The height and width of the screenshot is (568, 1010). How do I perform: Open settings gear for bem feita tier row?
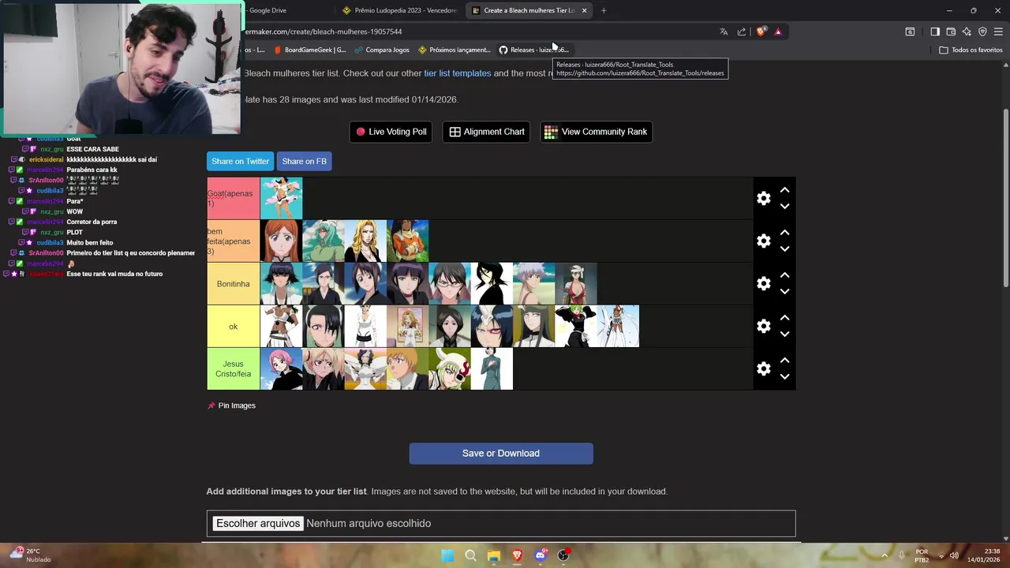[763, 241]
